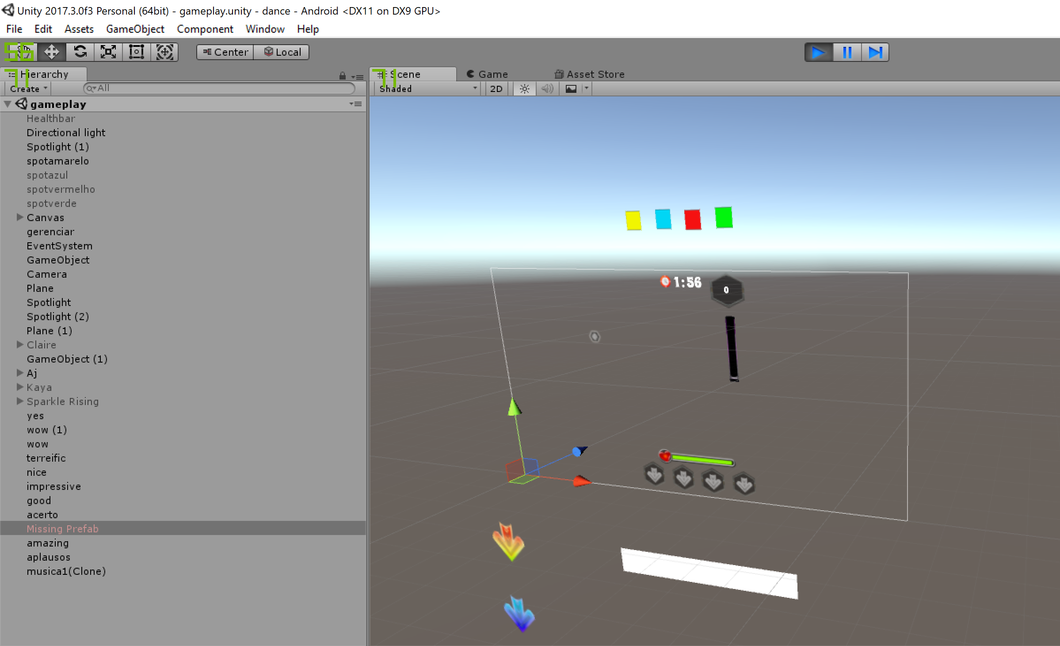Click red square in scene

(693, 219)
